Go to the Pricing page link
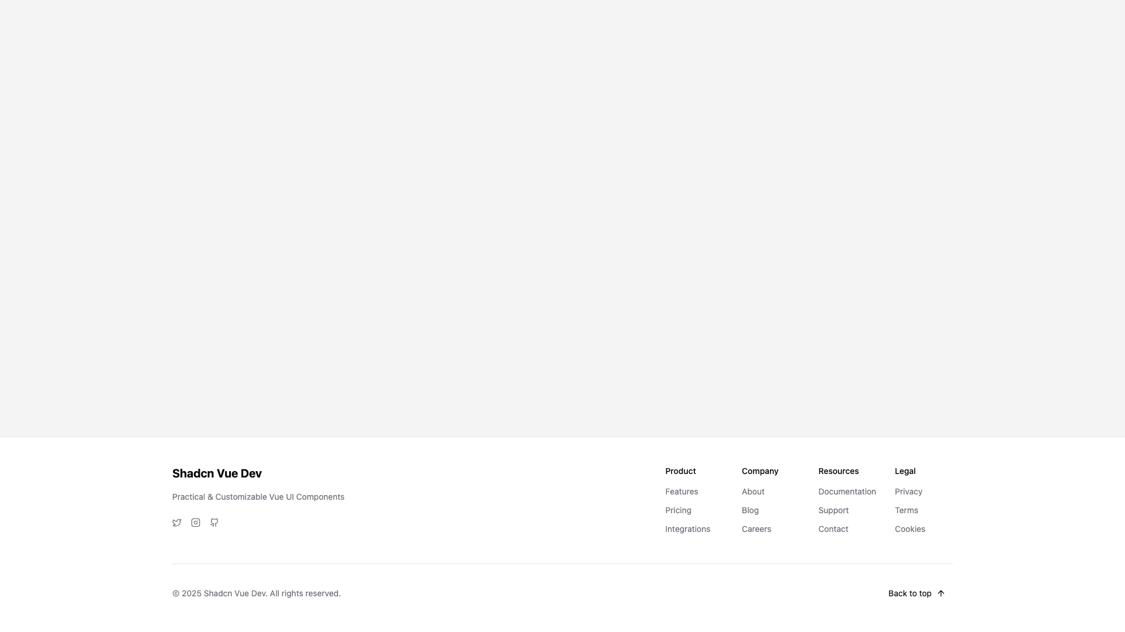This screenshot has width=1125, height=632. pos(678,510)
